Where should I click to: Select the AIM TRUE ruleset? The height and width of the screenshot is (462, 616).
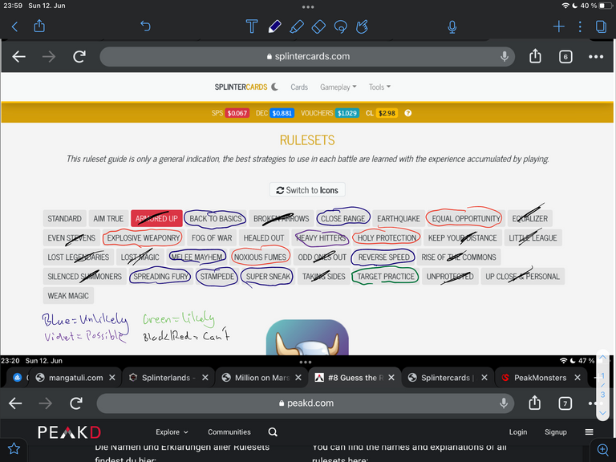click(x=108, y=218)
